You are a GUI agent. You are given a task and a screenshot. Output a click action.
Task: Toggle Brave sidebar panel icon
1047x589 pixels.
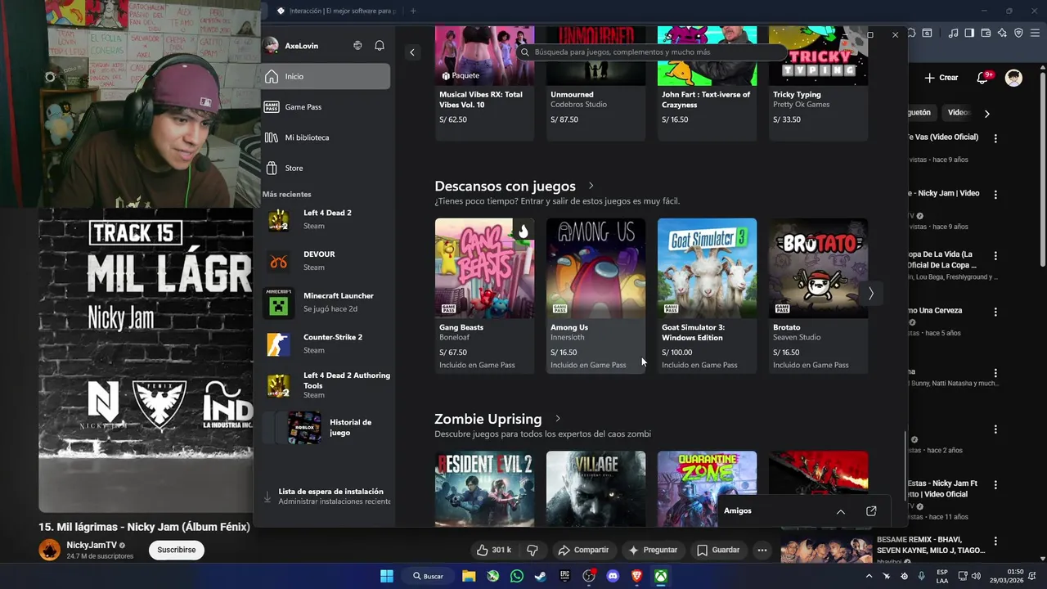pos(969,34)
